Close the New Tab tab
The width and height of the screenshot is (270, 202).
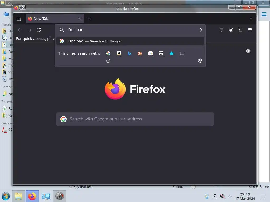tap(80, 19)
